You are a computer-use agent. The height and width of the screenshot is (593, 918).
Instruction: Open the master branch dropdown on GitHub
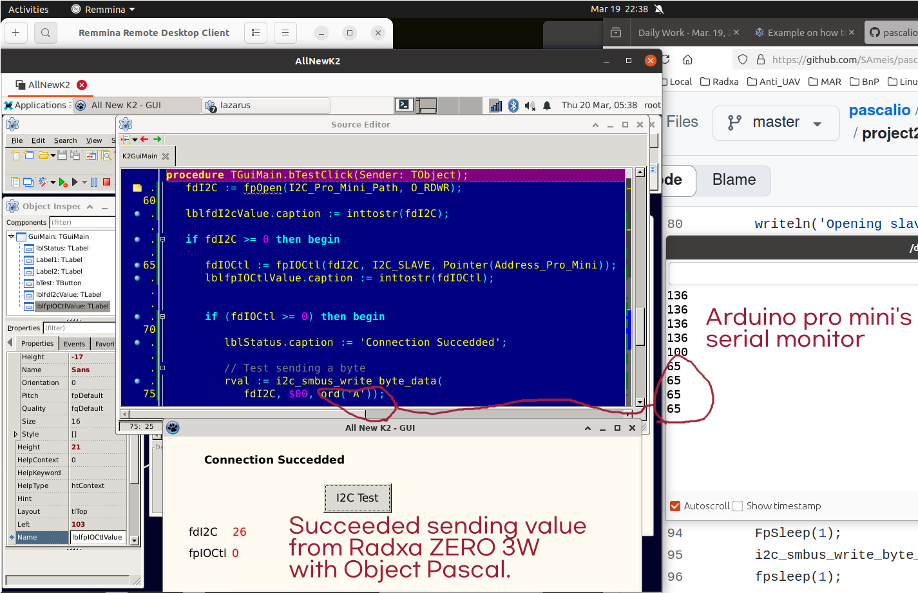pos(776,122)
